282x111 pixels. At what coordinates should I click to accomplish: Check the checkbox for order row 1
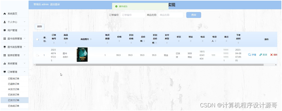(x=37, y=55)
